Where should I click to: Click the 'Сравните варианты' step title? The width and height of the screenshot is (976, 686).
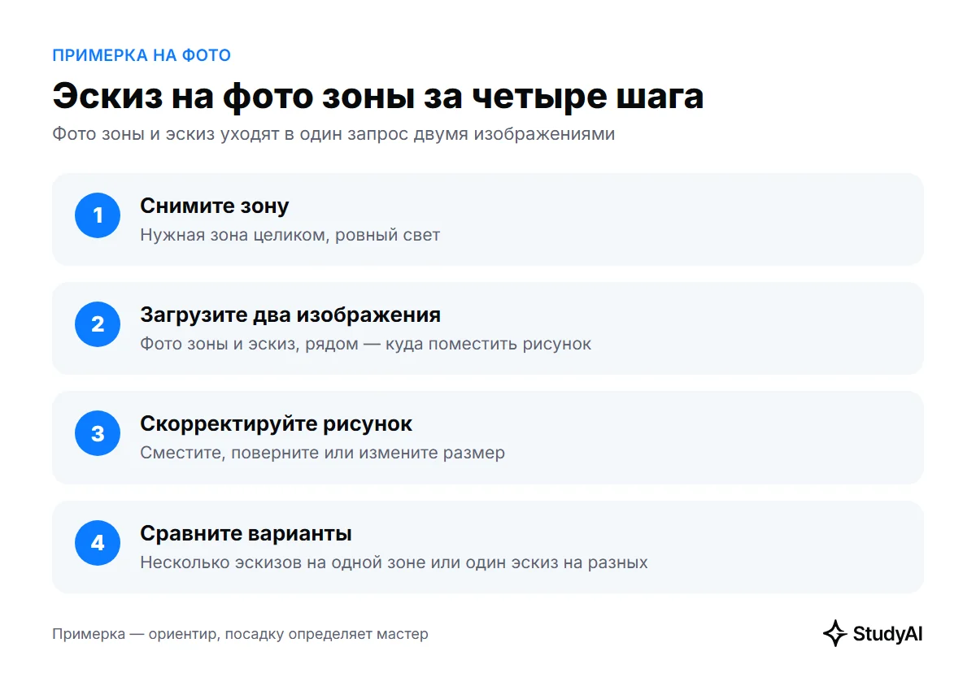click(x=246, y=533)
